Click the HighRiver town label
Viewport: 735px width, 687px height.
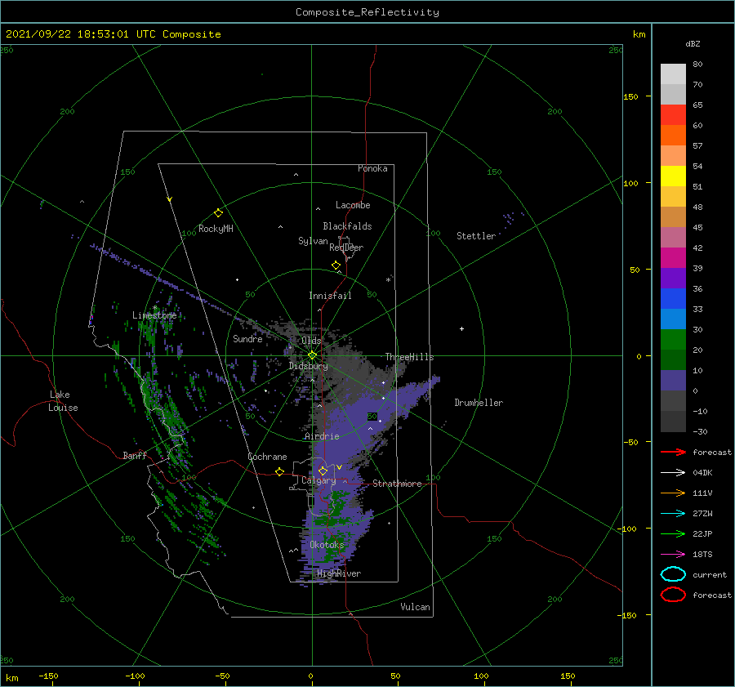point(339,573)
